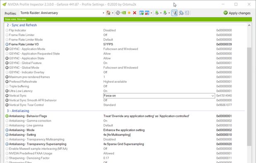Go to the global Home profile icon

[x=108, y=13]
